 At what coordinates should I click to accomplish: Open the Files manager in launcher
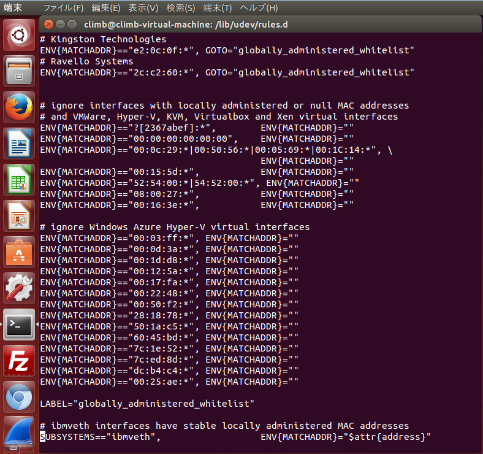(x=20, y=71)
